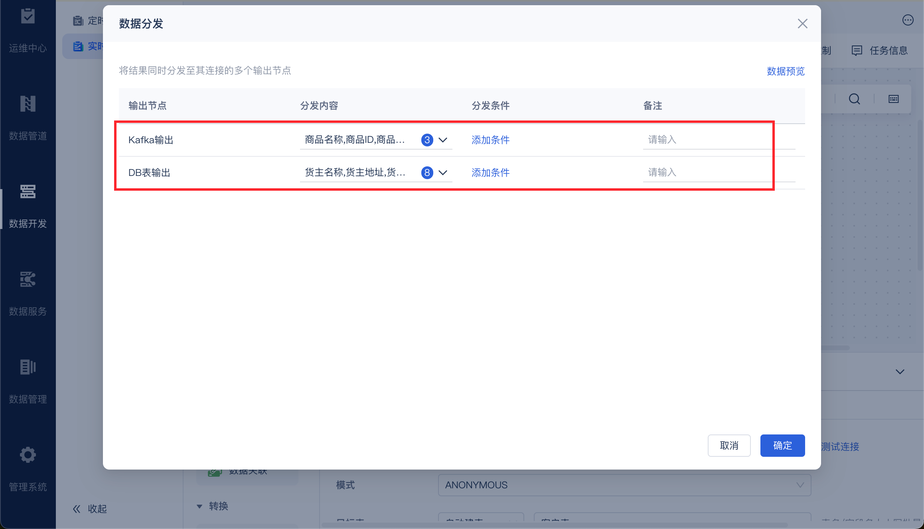The image size is (924, 529).
Task: Open the 数据服务 sidebar icon
Action: 28,280
